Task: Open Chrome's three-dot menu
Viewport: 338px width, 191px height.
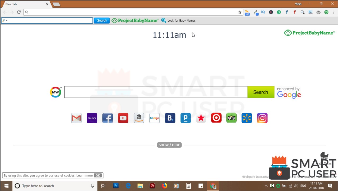Action: click(x=334, y=12)
